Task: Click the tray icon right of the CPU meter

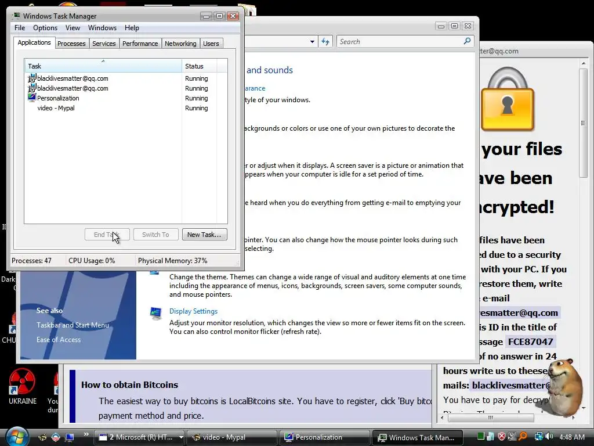Action: pyautogui.click(x=491, y=437)
